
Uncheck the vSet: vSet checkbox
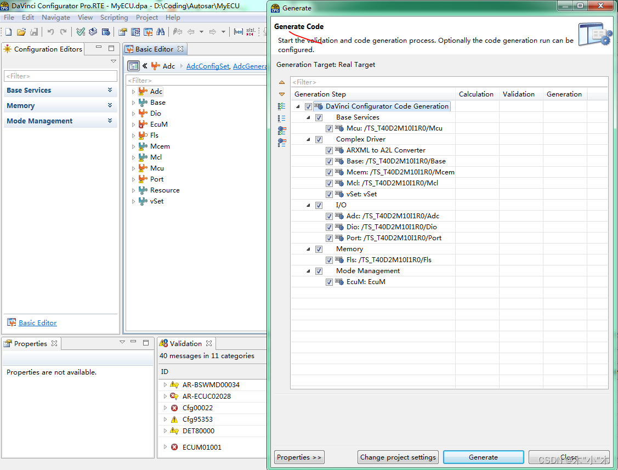[x=329, y=194]
